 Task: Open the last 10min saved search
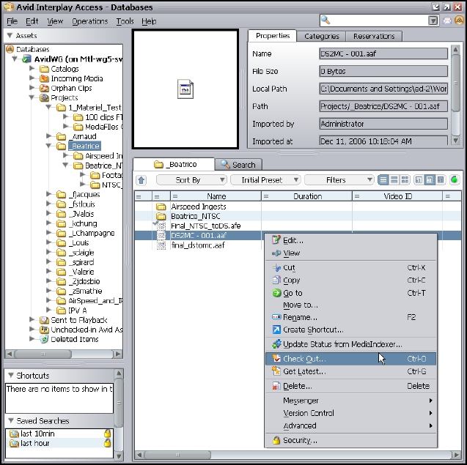click(x=37, y=434)
